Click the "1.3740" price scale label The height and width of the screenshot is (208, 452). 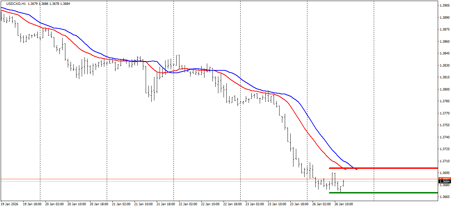(445, 137)
